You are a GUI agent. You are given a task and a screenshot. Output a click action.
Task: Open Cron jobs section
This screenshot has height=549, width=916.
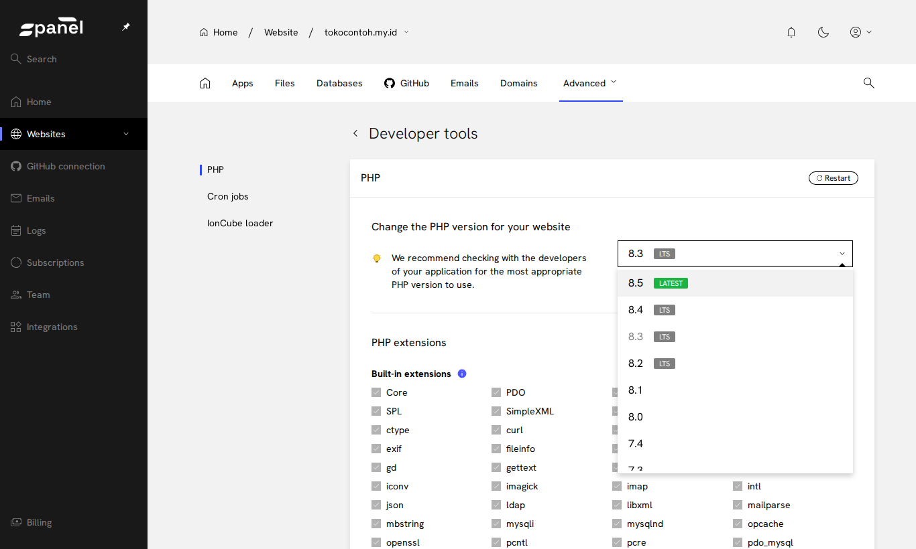pyautogui.click(x=228, y=196)
